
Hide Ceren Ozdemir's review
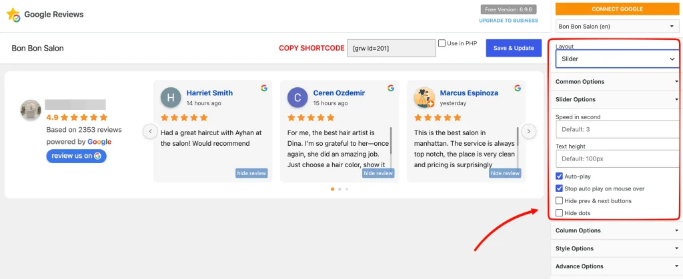[378, 173]
